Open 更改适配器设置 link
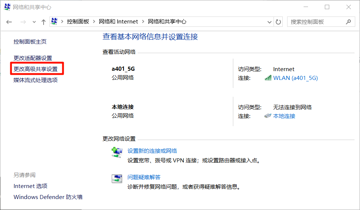The width and height of the screenshot is (360, 210). tap(33, 58)
